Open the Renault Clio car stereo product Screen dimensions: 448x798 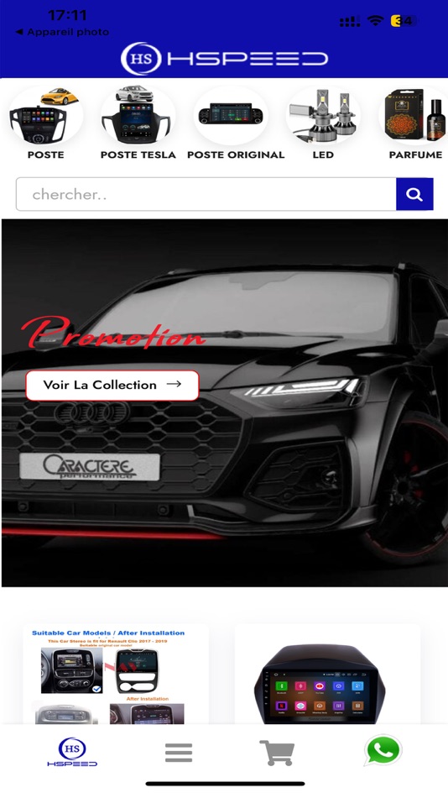(116, 675)
